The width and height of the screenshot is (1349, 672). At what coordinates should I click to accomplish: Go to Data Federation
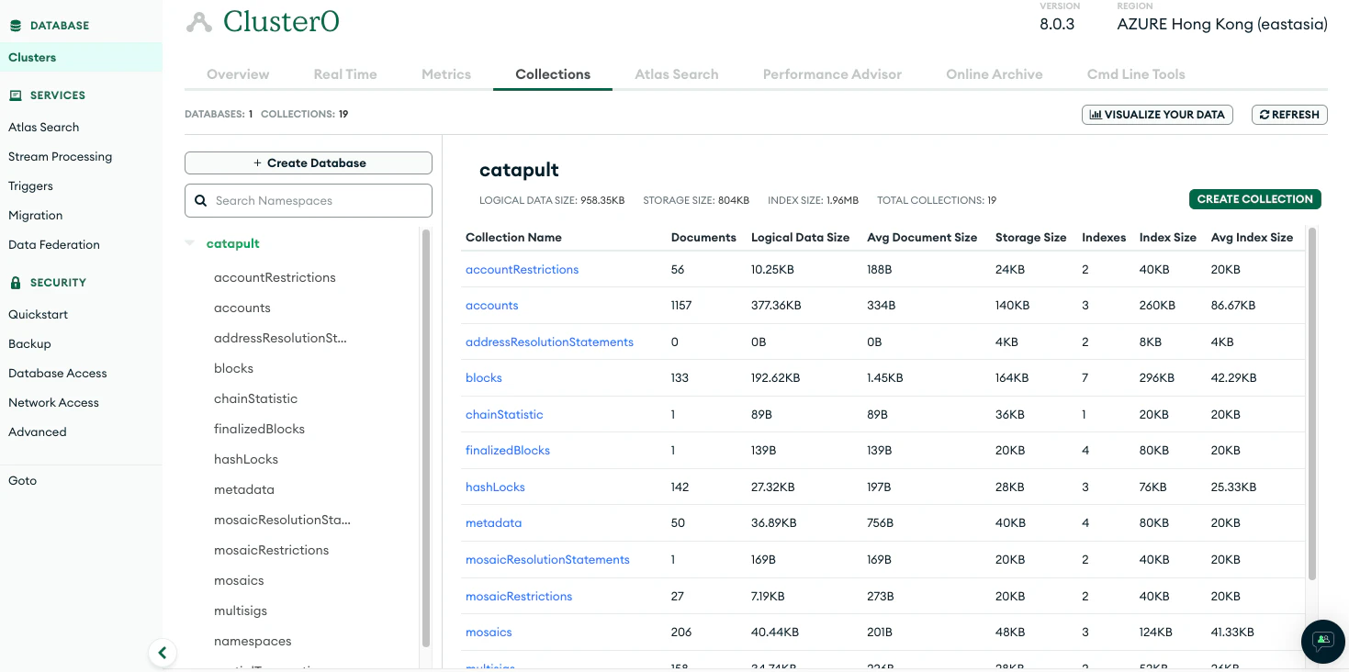54,245
